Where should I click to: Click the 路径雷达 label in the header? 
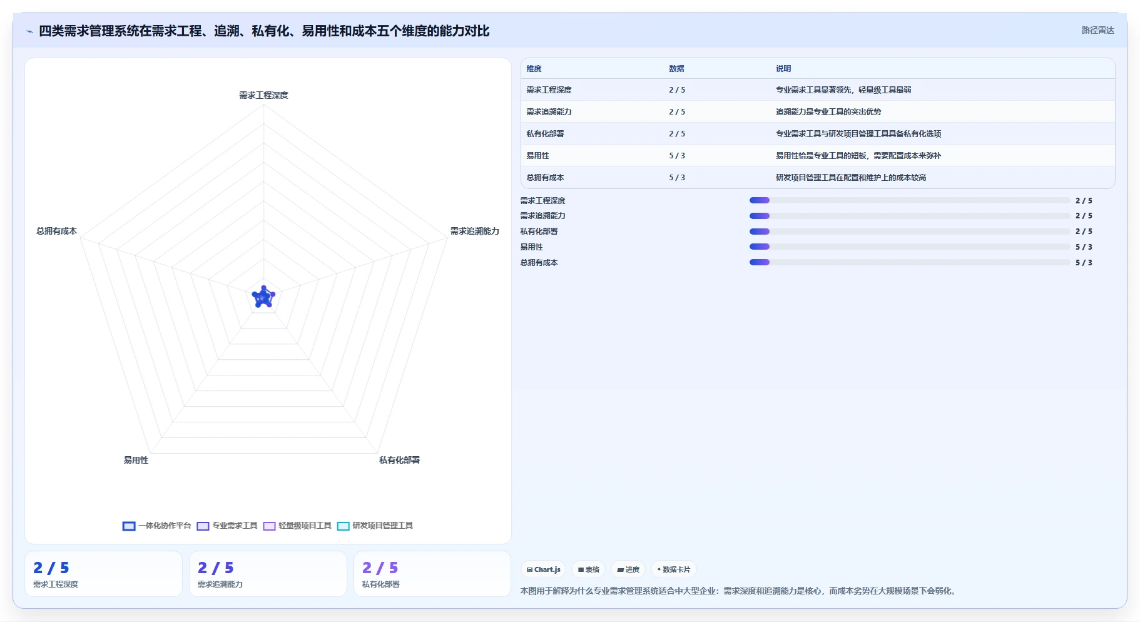pos(1097,30)
